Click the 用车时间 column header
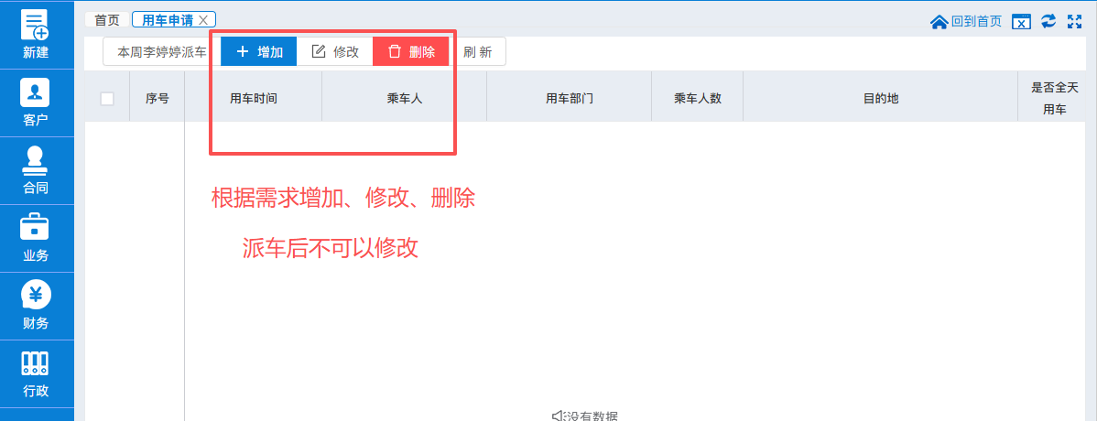 254,99
